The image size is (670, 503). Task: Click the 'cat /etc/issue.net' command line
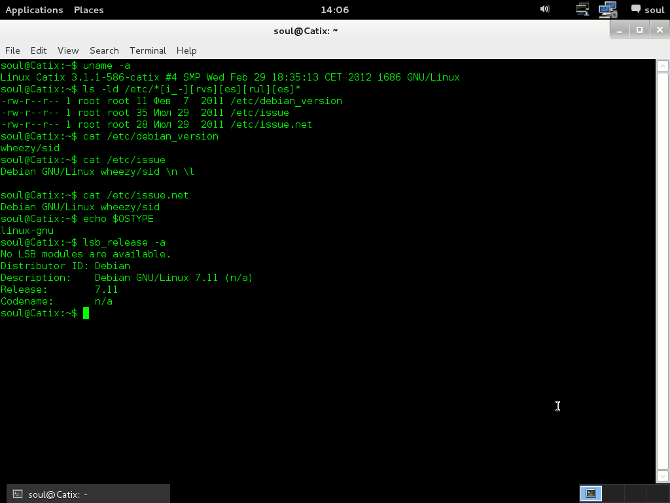point(94,195)
